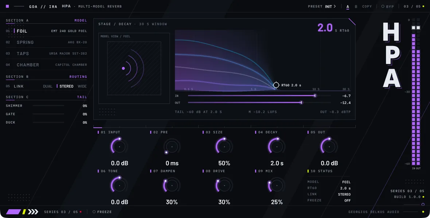
Task: Click the BUILD 1.0.0 label
Action: coord(407,197)
